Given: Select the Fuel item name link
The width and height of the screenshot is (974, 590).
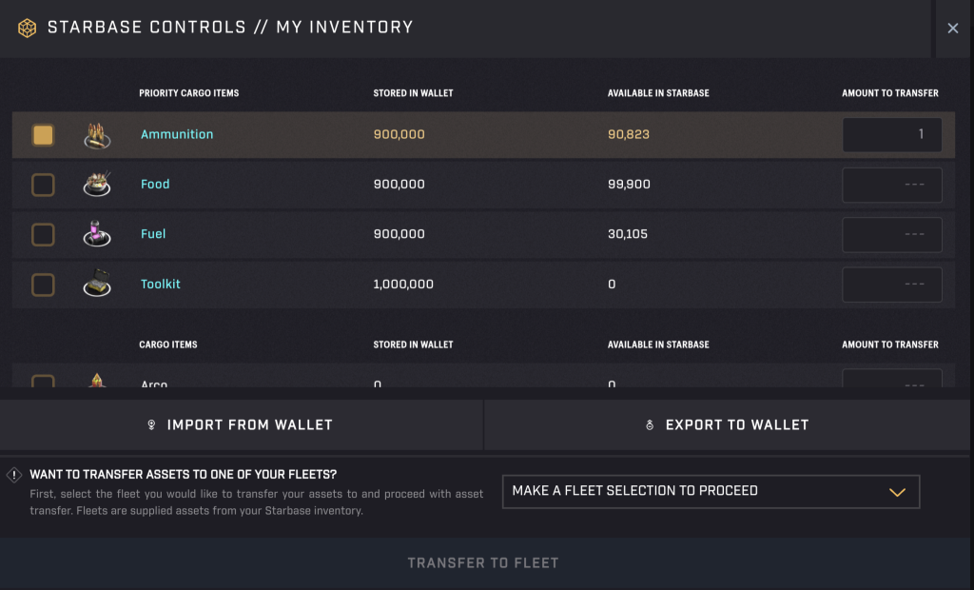Looking at the screenshot, I should tap(152, 233).
